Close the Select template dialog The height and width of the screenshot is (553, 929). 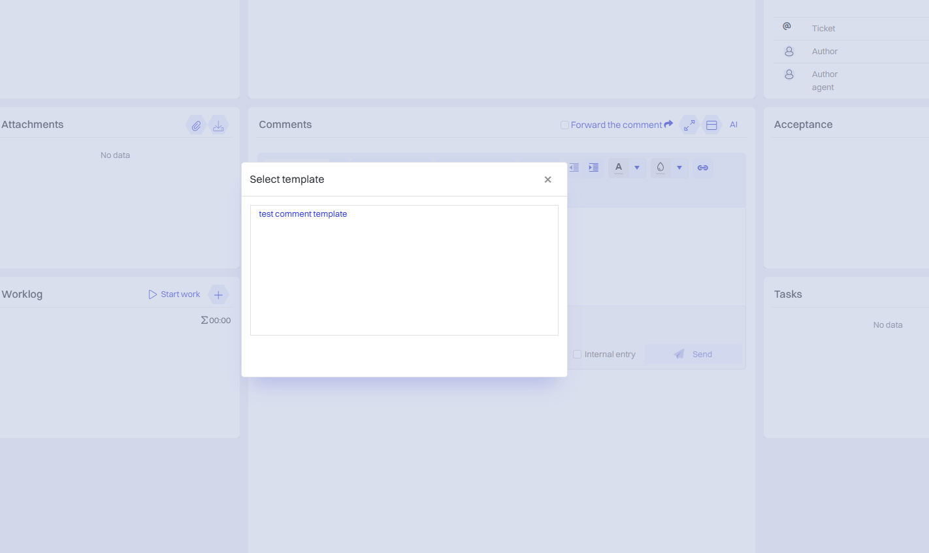[x=547, y=180]
